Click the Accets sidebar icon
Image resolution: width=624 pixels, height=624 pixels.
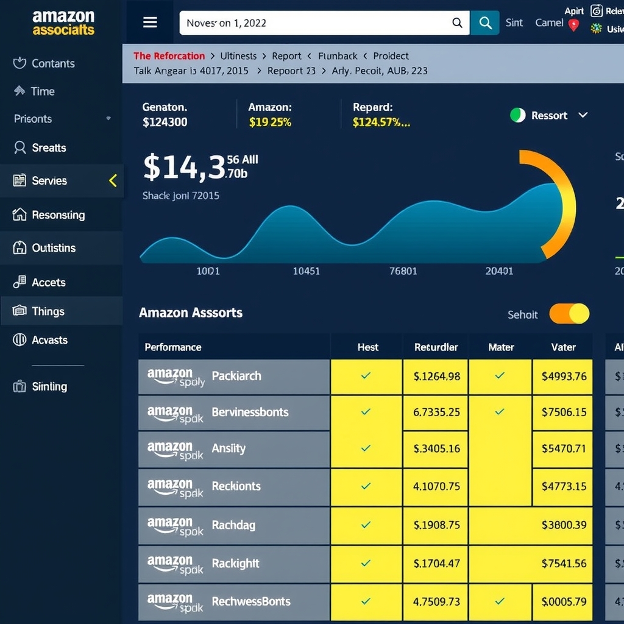coord(19,282)
